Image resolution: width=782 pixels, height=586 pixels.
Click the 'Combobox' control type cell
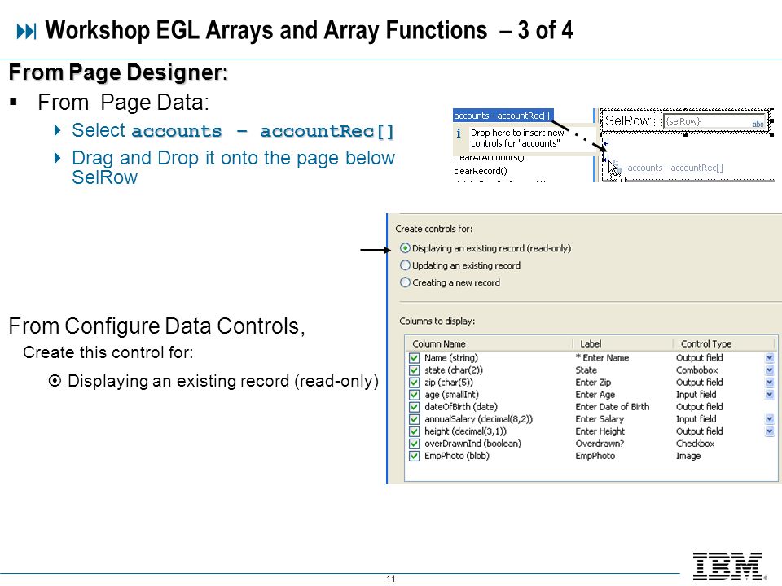tap(696, 370)
